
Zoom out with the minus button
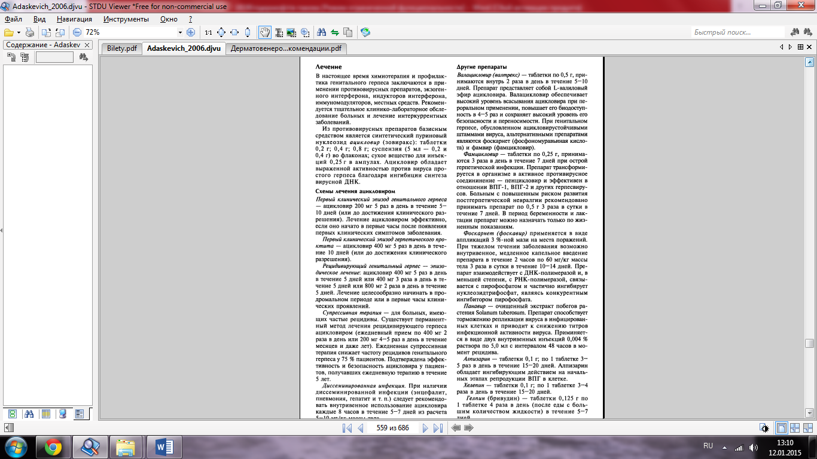click(x=77, y=32)
